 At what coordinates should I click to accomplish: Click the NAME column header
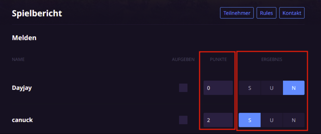pos(18,59)
